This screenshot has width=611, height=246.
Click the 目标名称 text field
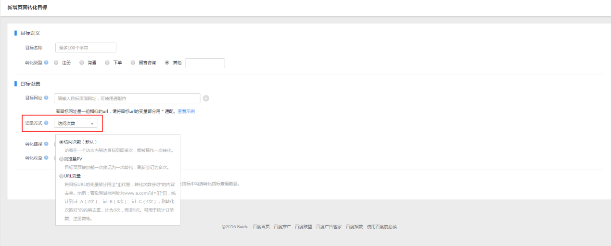point(86,48)
